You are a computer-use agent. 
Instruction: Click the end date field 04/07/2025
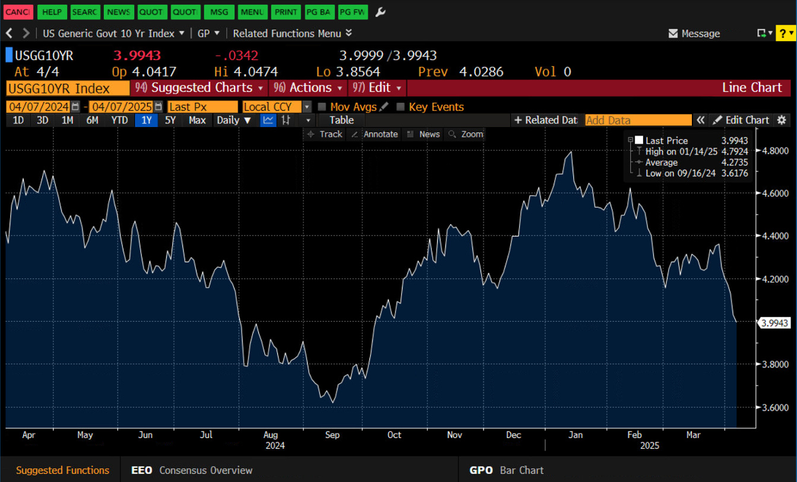121,107
